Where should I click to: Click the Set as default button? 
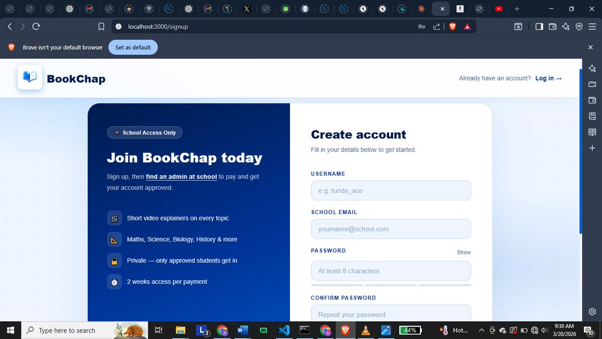(x=133, y=47)
